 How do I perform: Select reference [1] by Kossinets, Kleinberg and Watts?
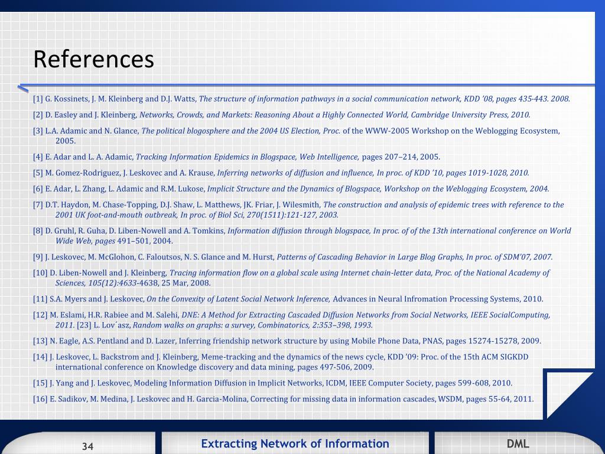pos(301,99)
